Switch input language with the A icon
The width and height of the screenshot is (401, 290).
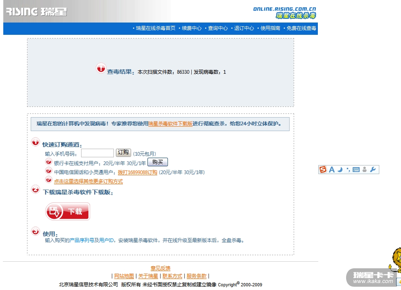tap(332, 170)
